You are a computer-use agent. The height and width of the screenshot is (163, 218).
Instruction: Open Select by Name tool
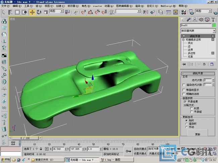[10, 12]
